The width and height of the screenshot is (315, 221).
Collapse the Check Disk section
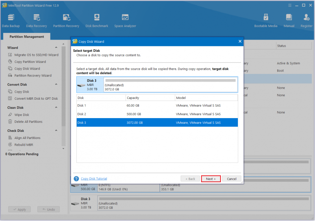(56, 130)
